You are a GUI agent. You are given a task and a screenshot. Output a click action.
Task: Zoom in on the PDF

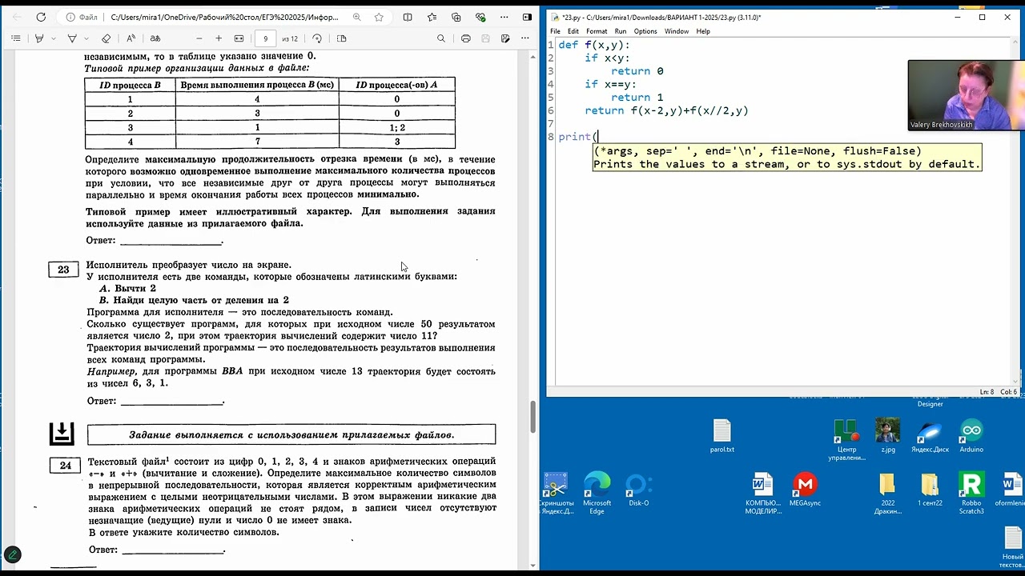point(219,38)
